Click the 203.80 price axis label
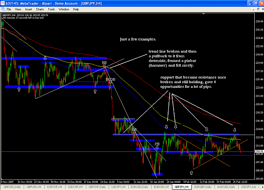Viewport: 264px width, 190px height. pos(259,179)
